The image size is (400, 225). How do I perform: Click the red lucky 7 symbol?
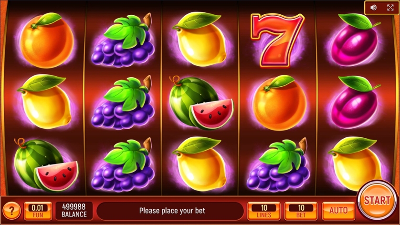277,40
